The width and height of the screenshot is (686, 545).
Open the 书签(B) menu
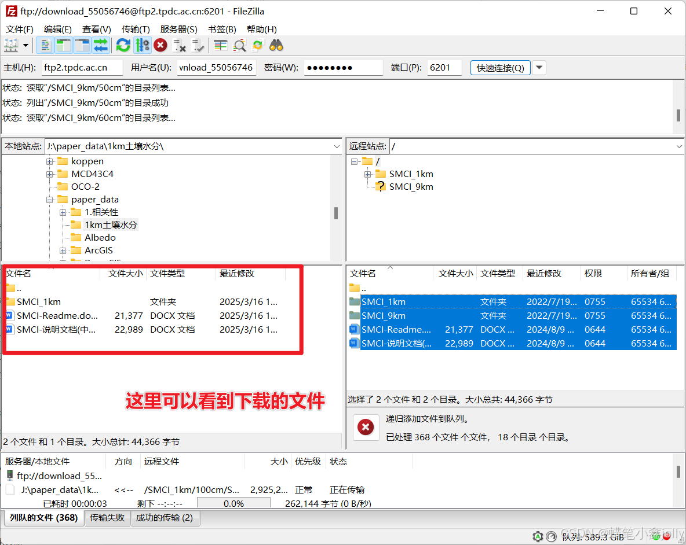pyautogui.click(x=222, y=30)
